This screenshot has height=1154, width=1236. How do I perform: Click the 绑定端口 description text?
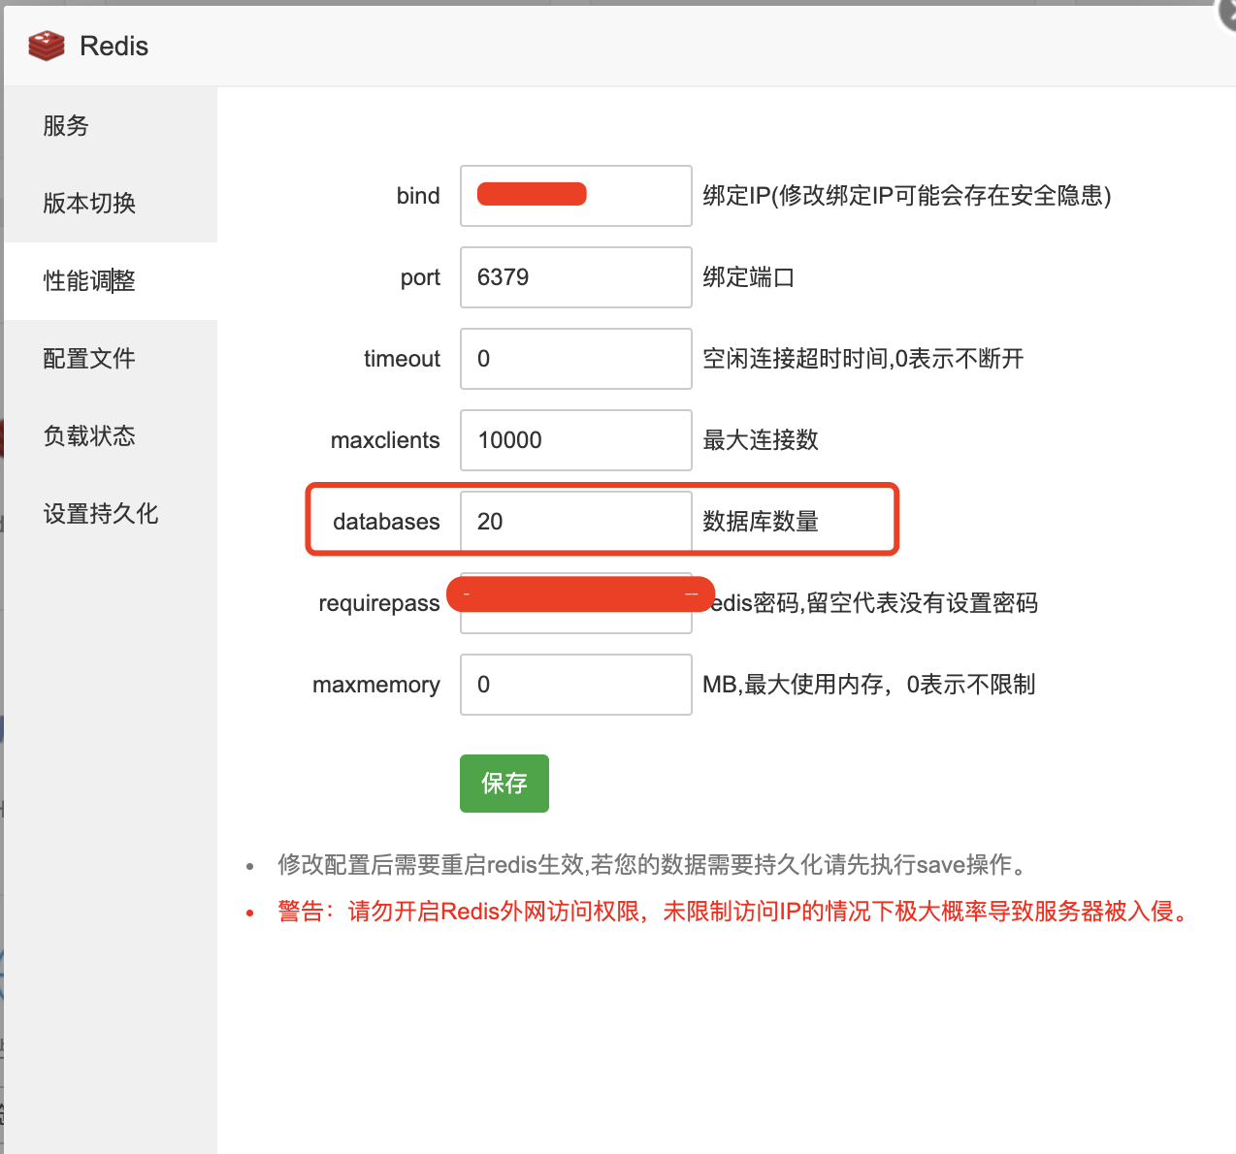749,277
